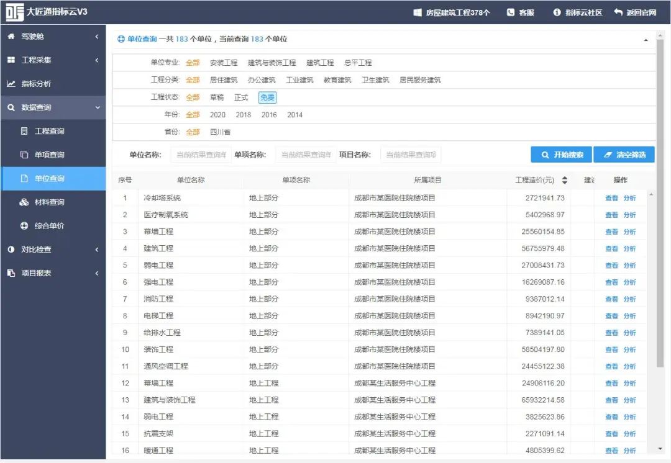Filter 年份 by 2020

217,115
